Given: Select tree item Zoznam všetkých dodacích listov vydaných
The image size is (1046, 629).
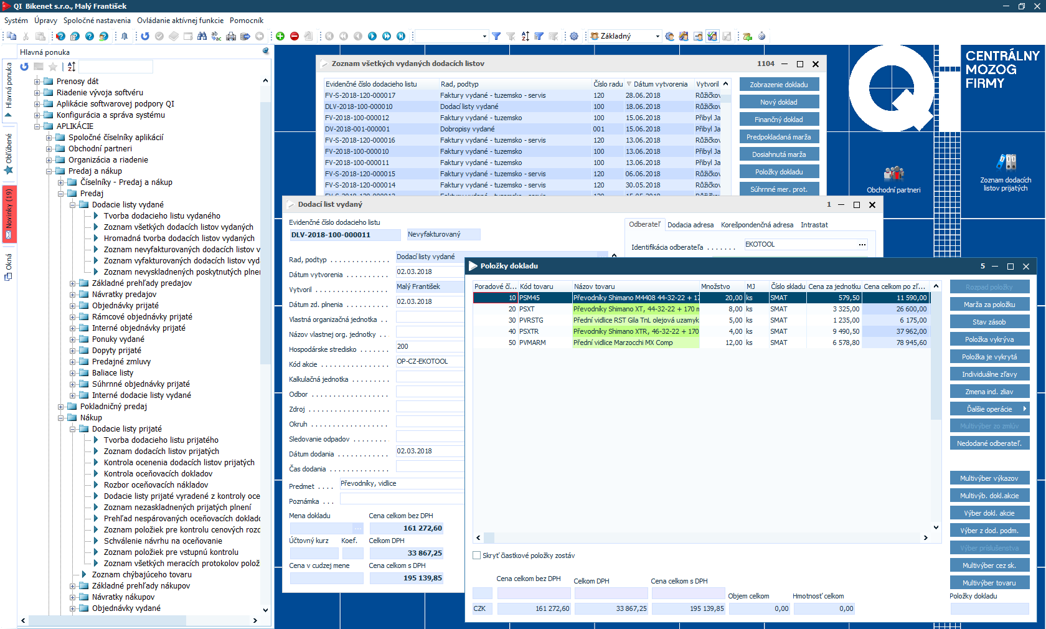Looking at the screenshot, I should coord(178,227).
